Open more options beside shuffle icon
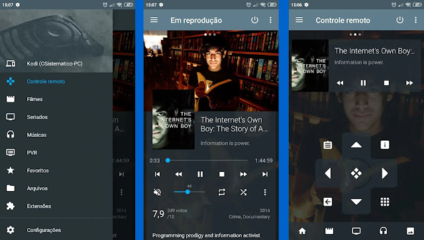The height and width of the screenshot is (240, 424). click(265, 192)
